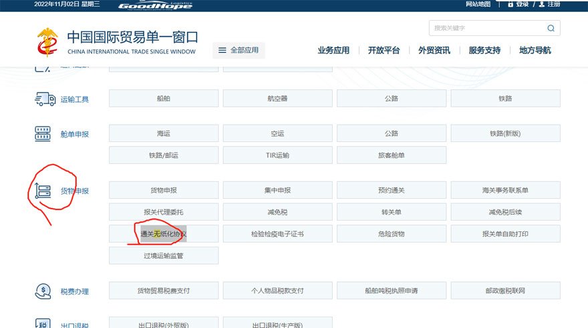Open the 网站地图 link
Screen dimensions: 588x328
pyautogui.click(x=478, y=4)
